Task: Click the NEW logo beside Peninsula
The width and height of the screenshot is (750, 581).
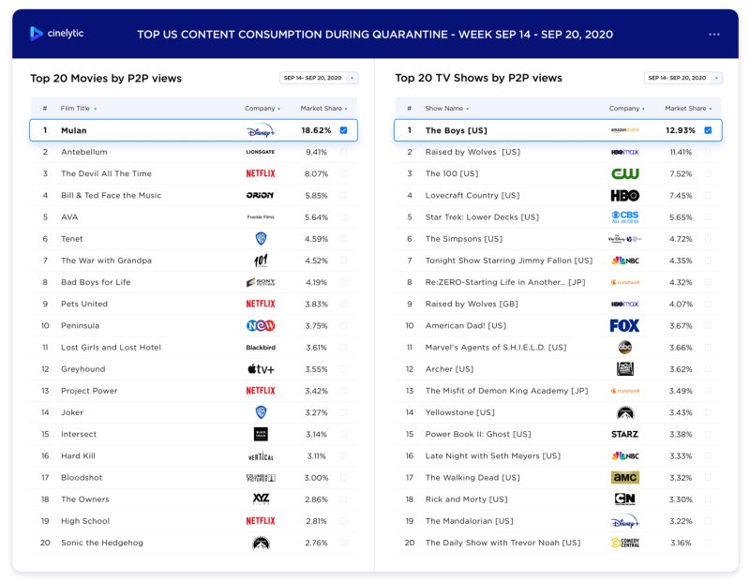Action: click(x=261, y=326)
